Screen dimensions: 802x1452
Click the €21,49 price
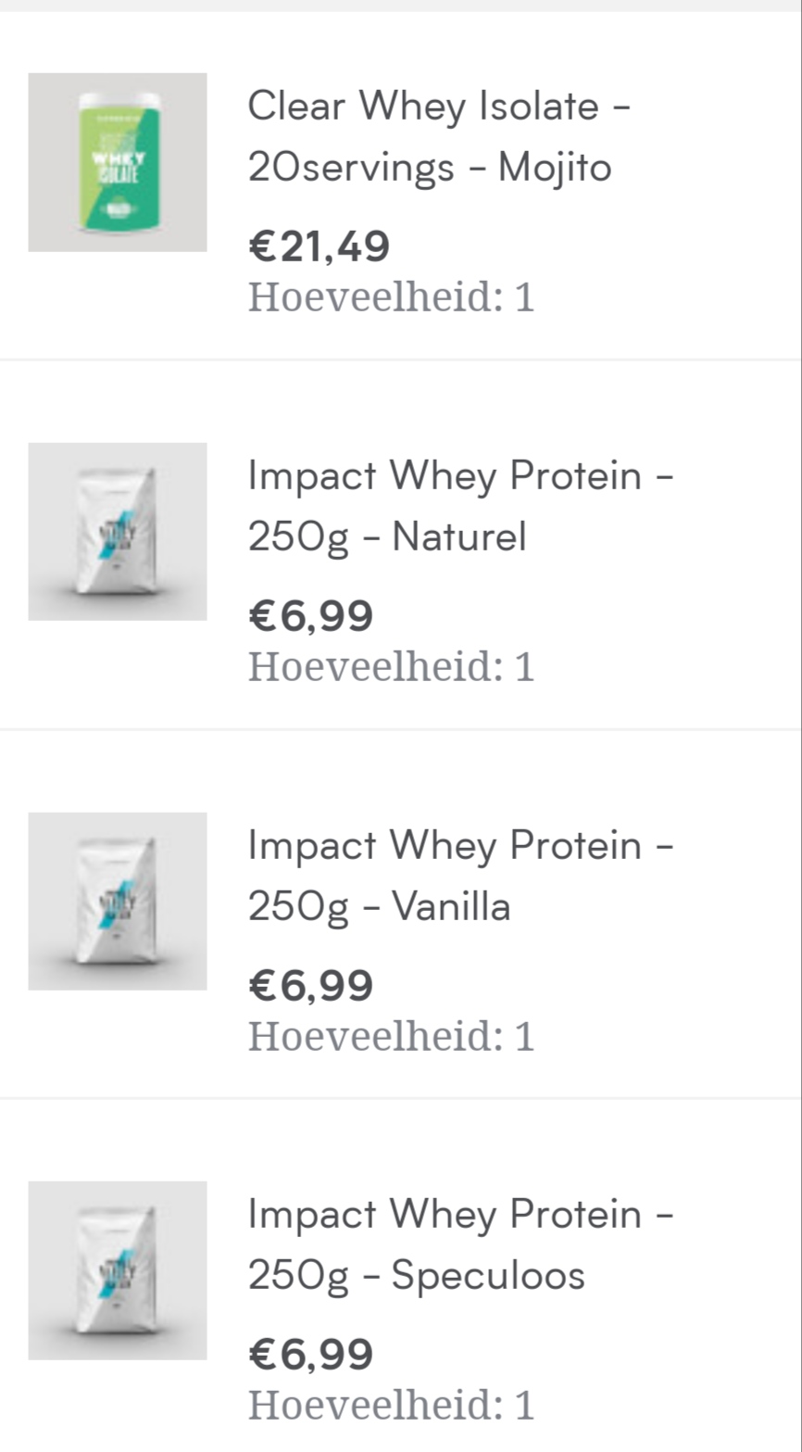(320, 246)
